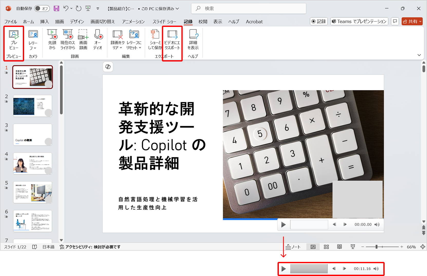Switch to the アニメーション tab
The image size is (427, 276).
point(133,22)
